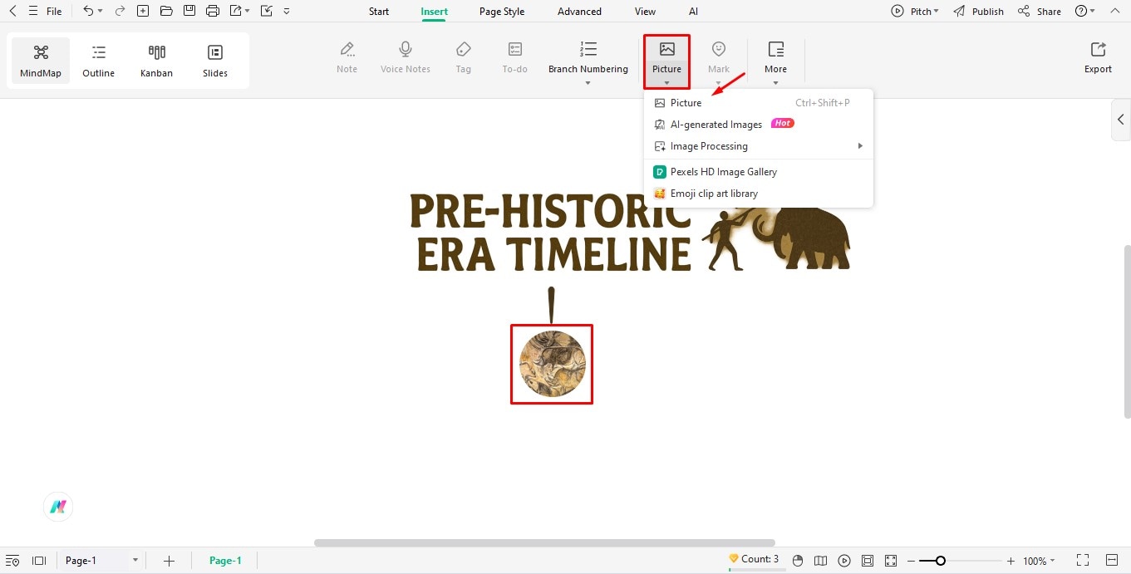The height and width of the screenshot is (574, 1131).
Task: Open the hamburger File menu
Action: click(x=46, y=12)
